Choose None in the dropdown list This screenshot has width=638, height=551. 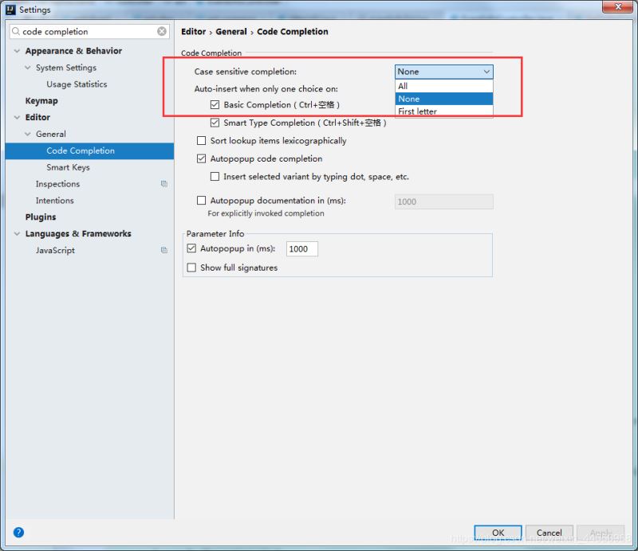(x=444, y=99)
